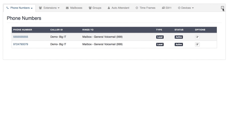Click the Caller ID column header

click(56, 30)
